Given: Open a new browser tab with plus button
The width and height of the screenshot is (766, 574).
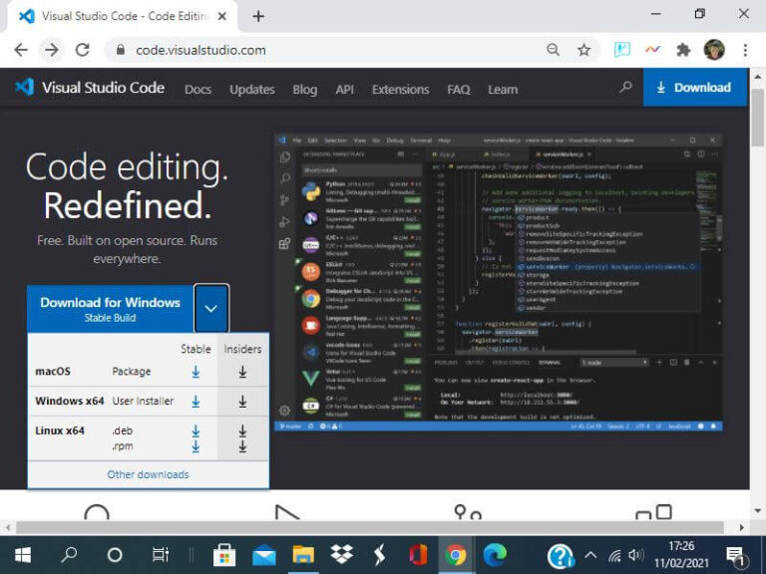Looking at the screenshot, I should 258,17.
